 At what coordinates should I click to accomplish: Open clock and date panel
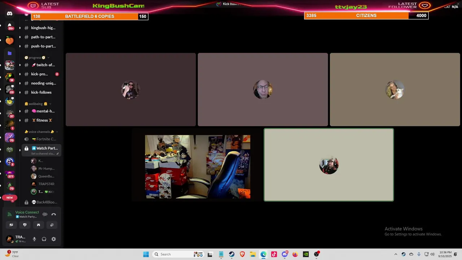coord(445,254)
